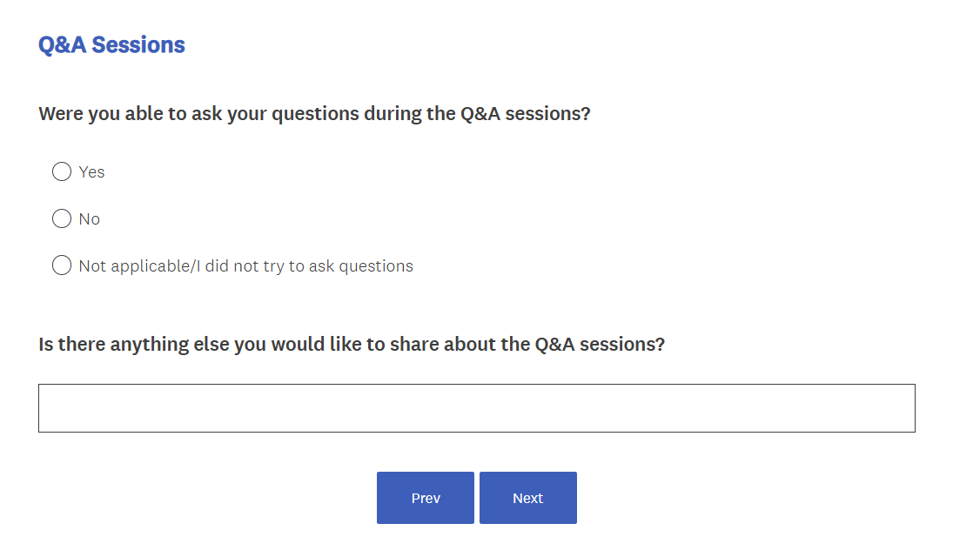Click inside the empty comments field
Screen dimensions: 953x537
(x=476, y=408)
